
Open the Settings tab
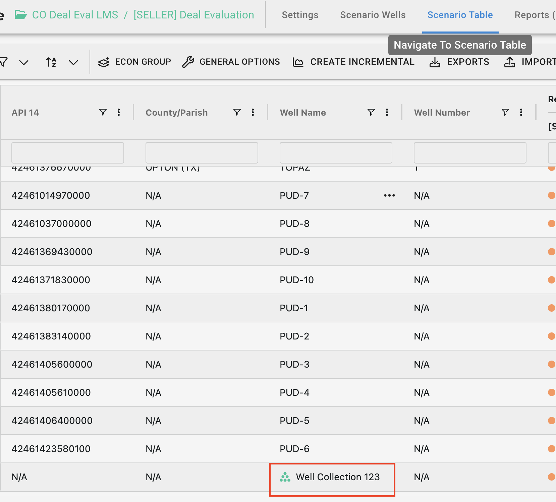[x=300, y=15]
